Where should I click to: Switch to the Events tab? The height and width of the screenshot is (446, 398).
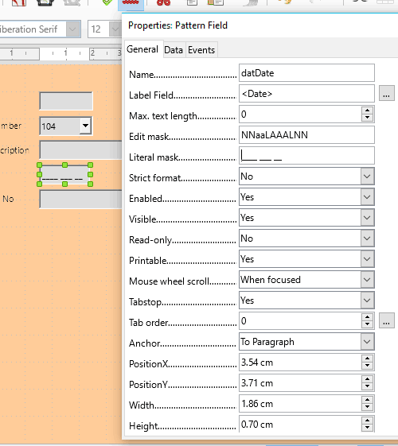click(x=201, y=50)
